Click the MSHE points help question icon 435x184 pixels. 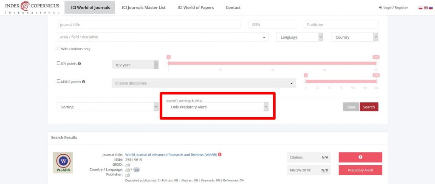84,82
